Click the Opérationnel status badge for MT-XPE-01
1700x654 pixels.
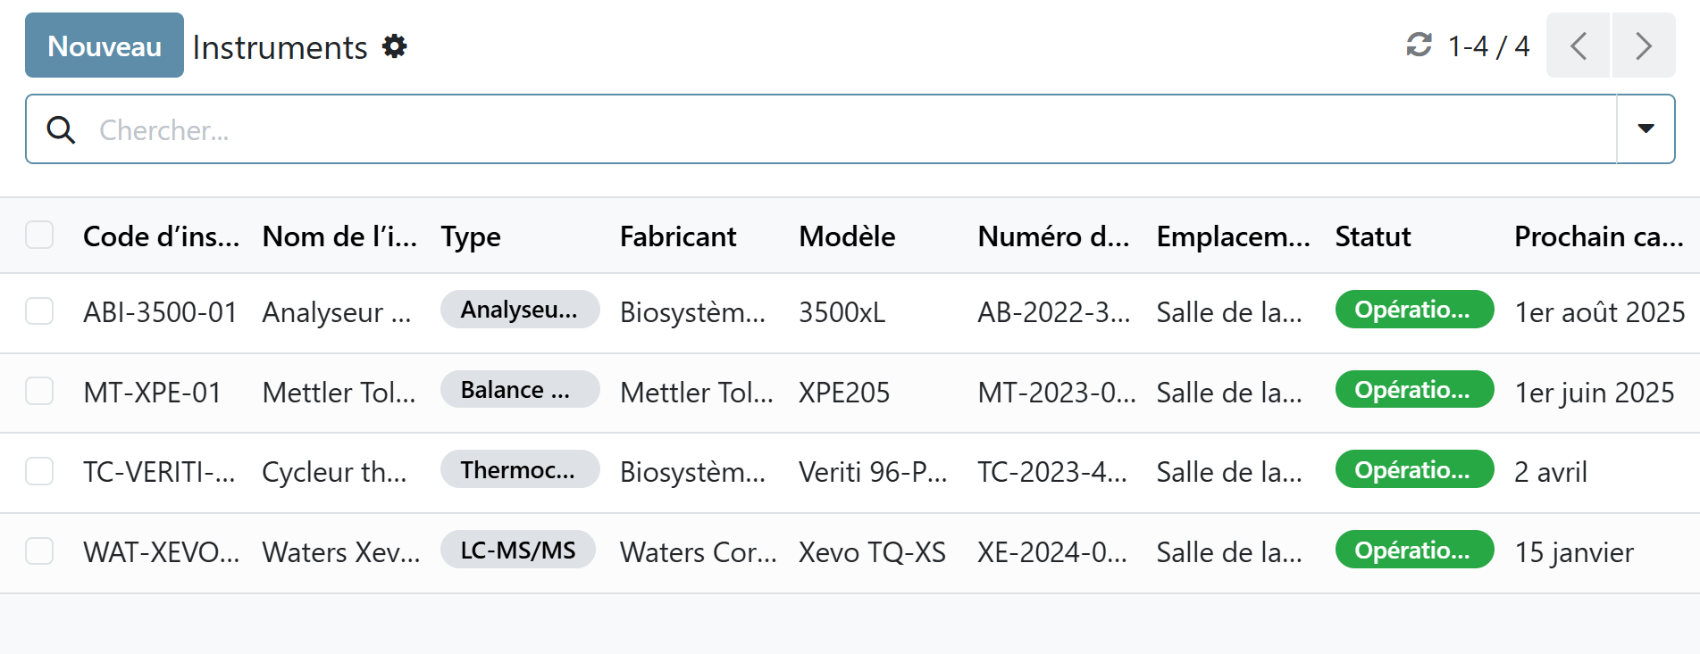tap(1413, 390)
